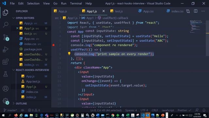Open the Accounts menu icon
The height and width of the screenshot is (118, 209).
[6, 88]
